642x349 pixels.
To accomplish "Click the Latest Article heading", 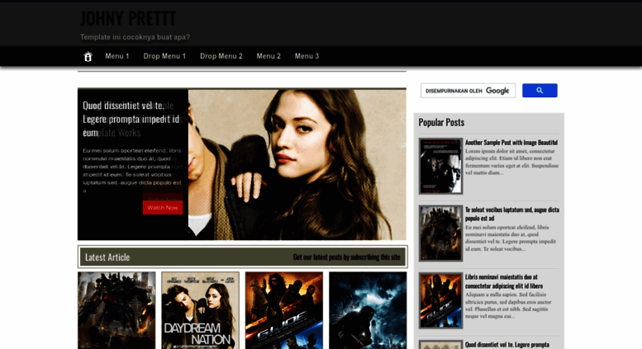I will pos(107,257).
